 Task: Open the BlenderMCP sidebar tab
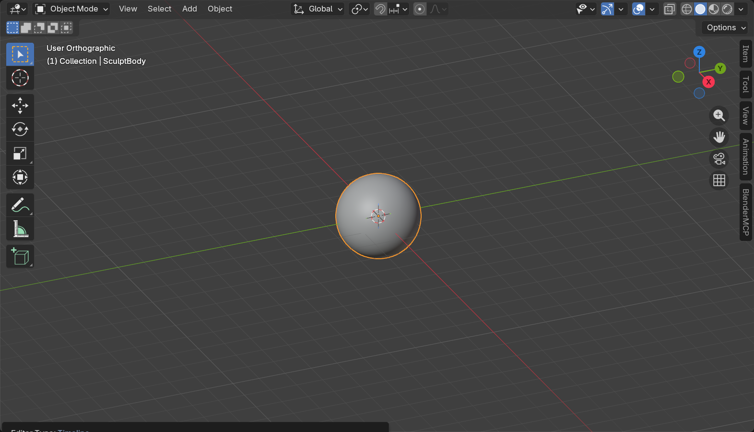pyautogui.click(x=745, y=212)
